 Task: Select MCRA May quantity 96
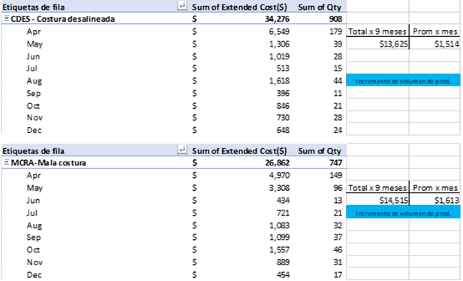[338, 188]
